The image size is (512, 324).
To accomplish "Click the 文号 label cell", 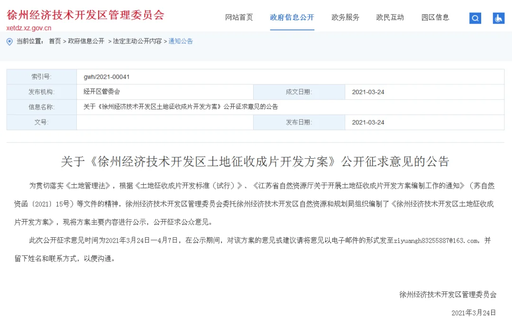I will [x=41, y=122].
